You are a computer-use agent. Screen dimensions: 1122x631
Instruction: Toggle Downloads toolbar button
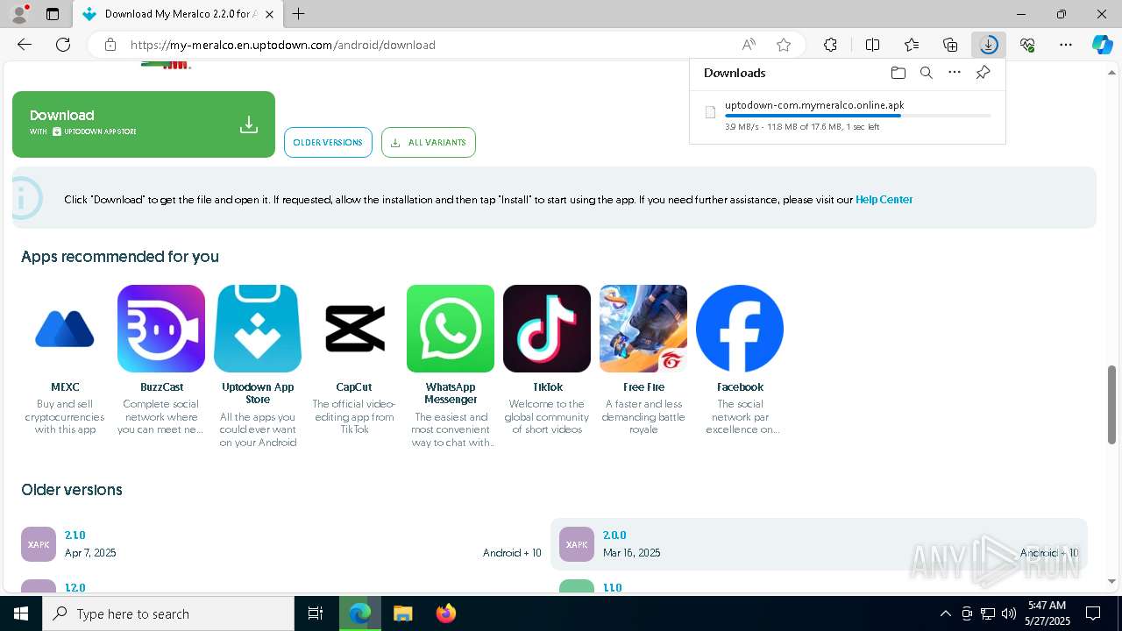pyautogui.click(x=989, y=45)
